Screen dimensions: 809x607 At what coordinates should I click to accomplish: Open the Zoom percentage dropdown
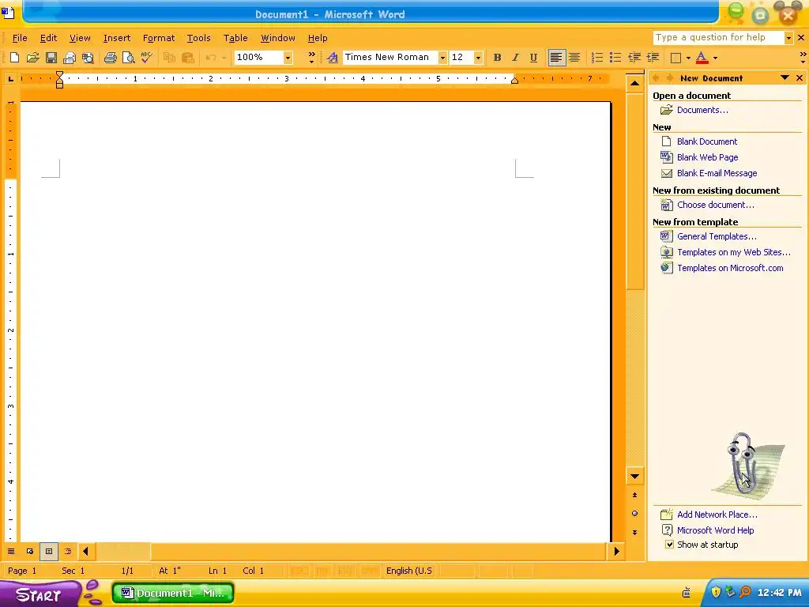(x=288, y=58)
